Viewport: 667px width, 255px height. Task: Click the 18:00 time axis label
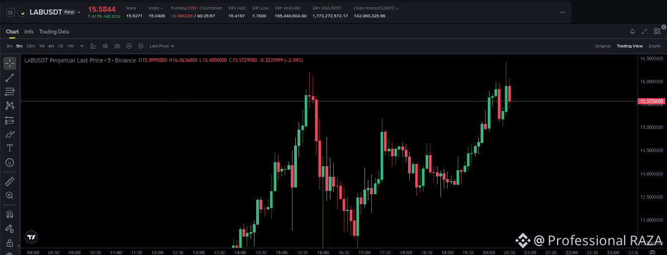pyautogui.click(x=406, y=252)
